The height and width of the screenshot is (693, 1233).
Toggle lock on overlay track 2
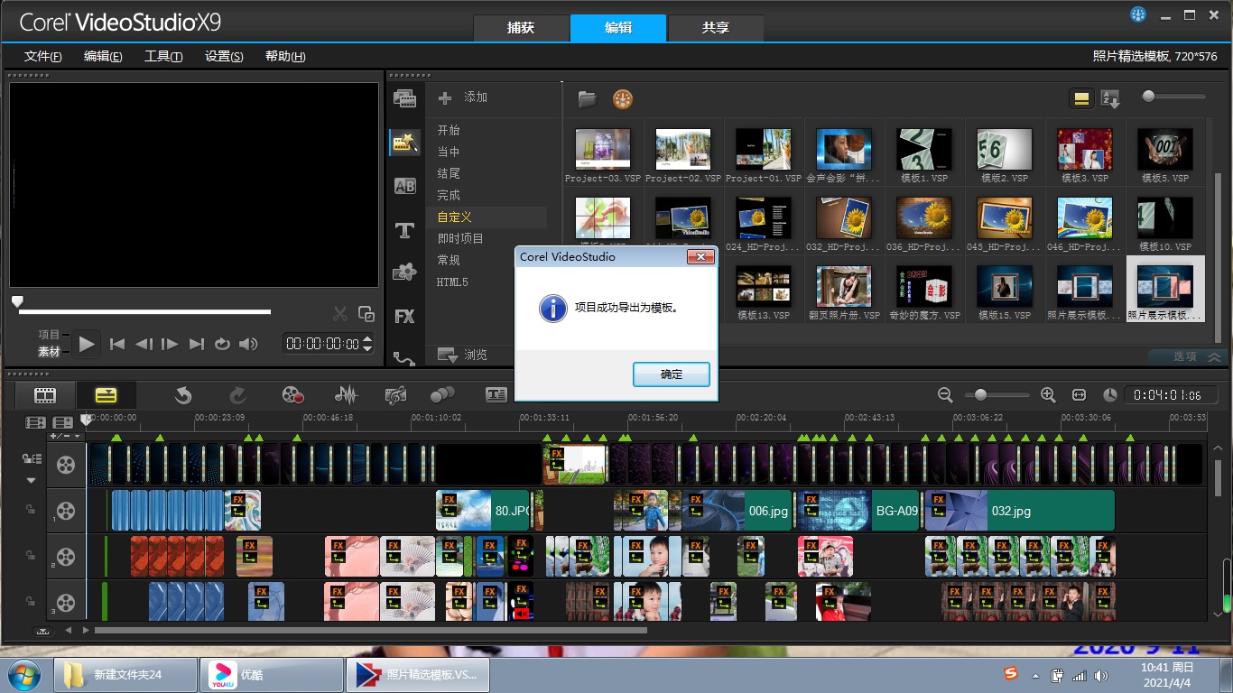pos(31,557)
